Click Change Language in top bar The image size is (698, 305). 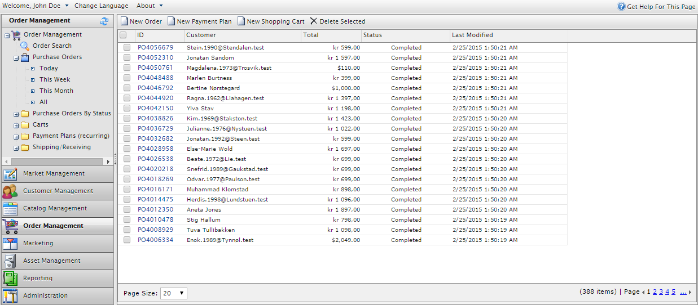101,6
